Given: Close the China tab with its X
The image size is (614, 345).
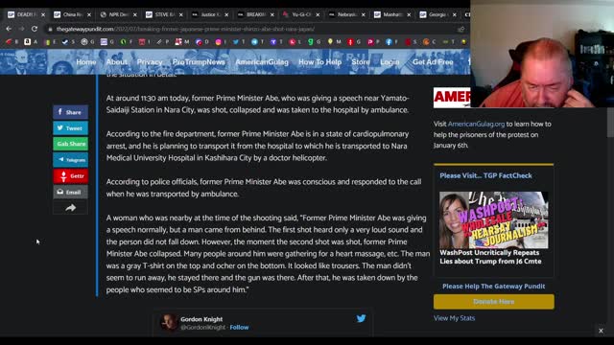Looking at the screenshot, I should click(x=89, y=15).
